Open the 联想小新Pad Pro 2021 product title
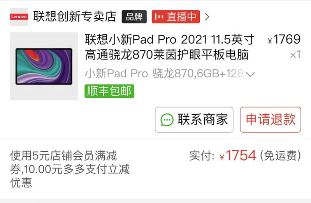311x203 pixels. 170,47
